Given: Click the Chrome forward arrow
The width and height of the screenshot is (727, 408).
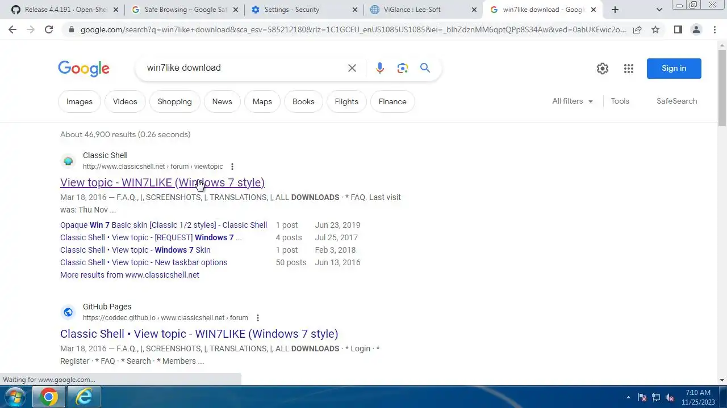Looking at the screenshot, I should coord(31,29).
